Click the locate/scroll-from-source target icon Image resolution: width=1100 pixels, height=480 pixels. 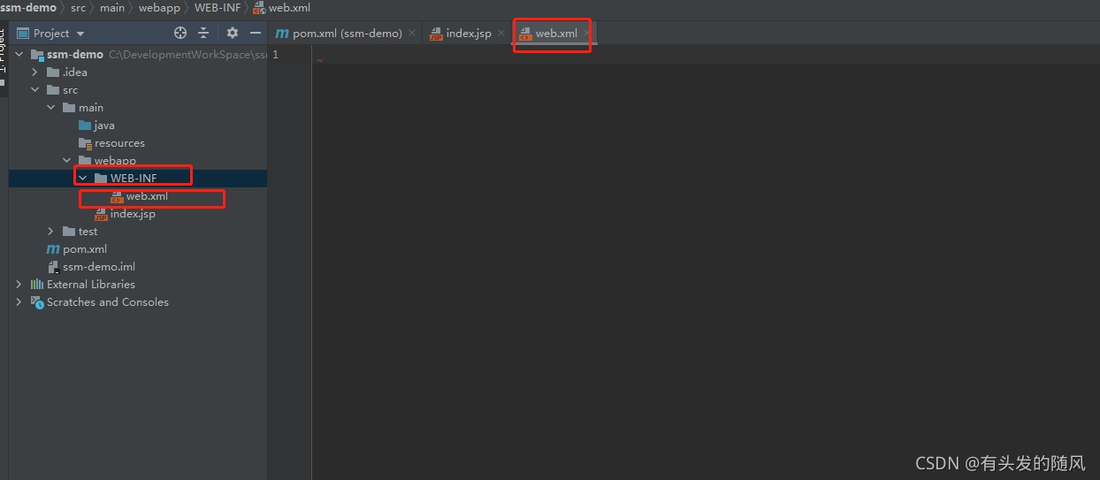pos(180,33)
